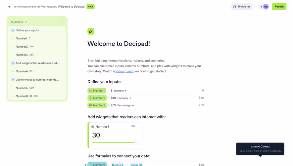Edit the widget value 30
Viewport: 293px width, 166px height.
(x=96, y=135)
